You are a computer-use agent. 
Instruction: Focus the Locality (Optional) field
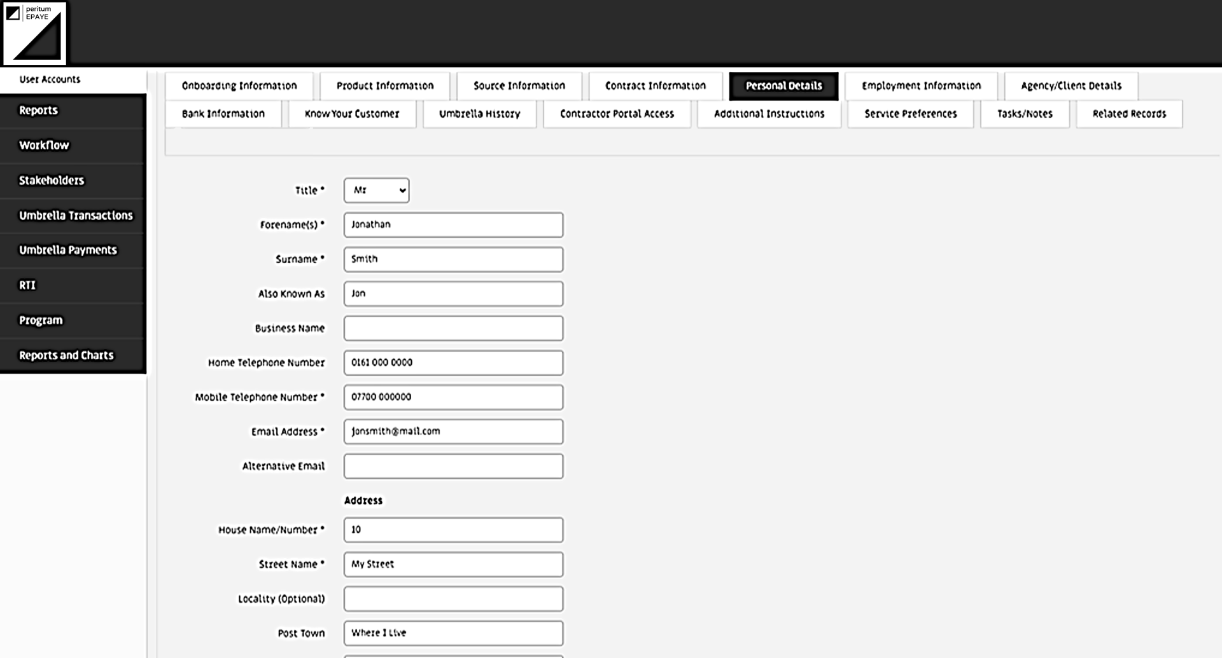pos(453,599)
